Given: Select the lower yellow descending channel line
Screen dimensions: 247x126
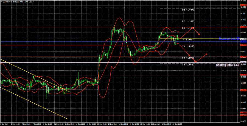Looking at the screenshot, I should [34, 103].
